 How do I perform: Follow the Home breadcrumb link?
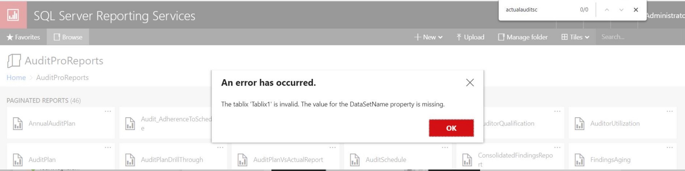pyautogui.click(x=16, y=77)
